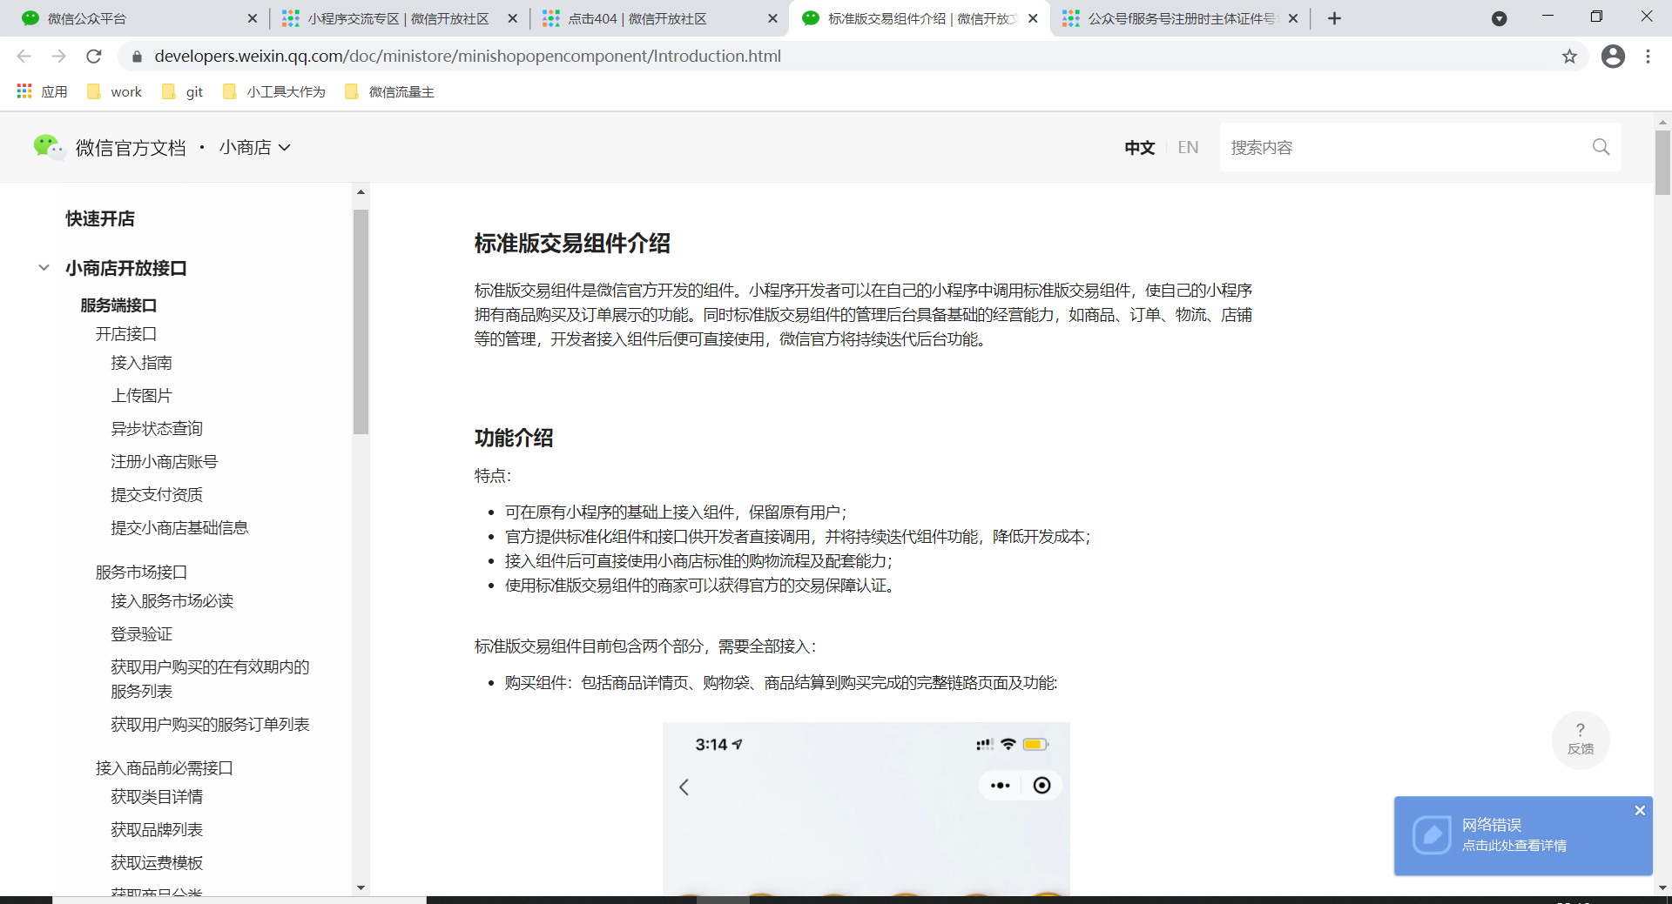Switch language to EN
The width and height of the screenshot is (1672, 904).
pos(1188,148)
